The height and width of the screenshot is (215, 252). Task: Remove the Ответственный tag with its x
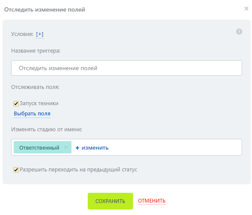tap(66, 147)
